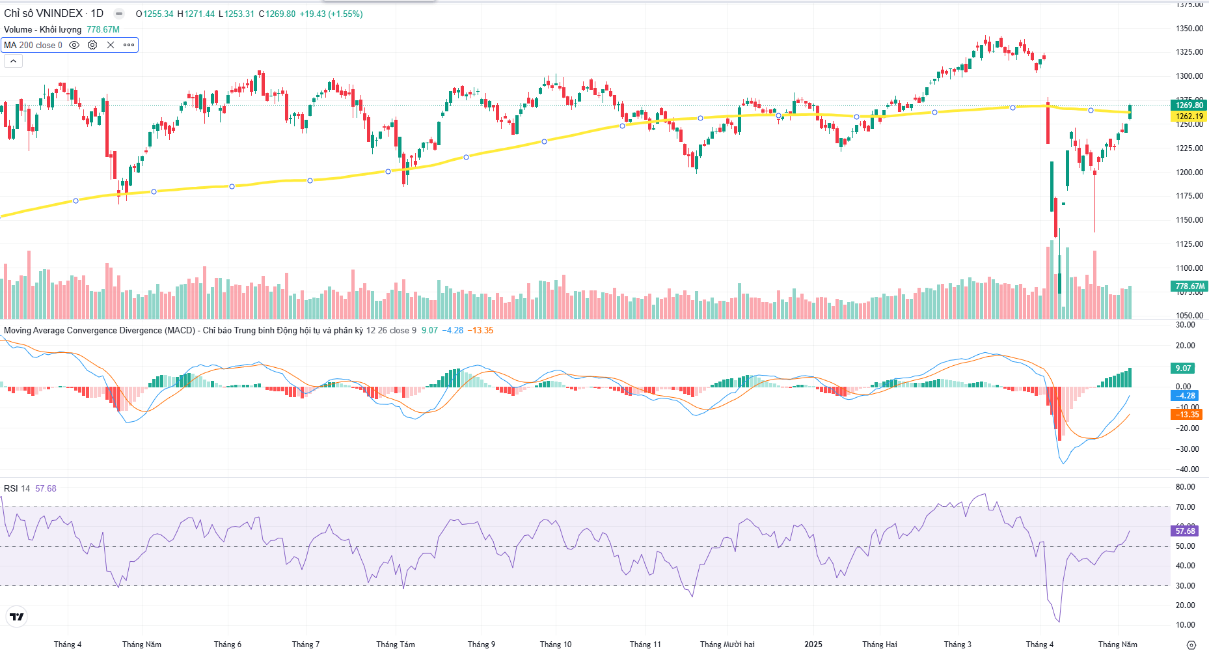Open chart settings gear below price scale

pos(1191,645)
